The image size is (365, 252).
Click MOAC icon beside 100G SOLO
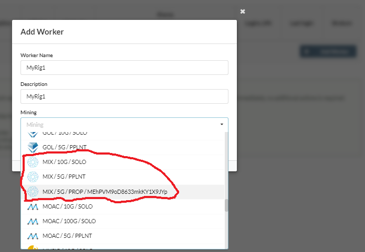tap(33, 221)
